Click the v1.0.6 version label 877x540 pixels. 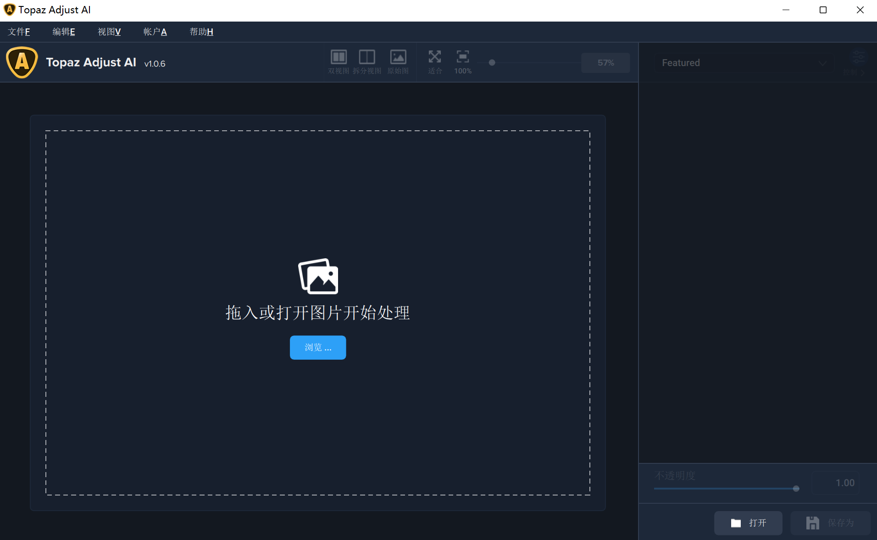[155, 64]
